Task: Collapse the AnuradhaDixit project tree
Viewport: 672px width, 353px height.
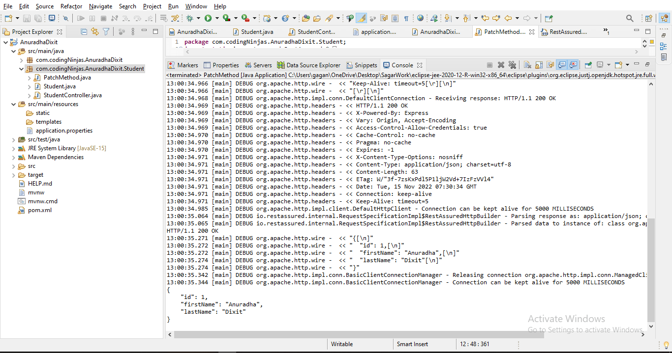Action: click(5, 42)
